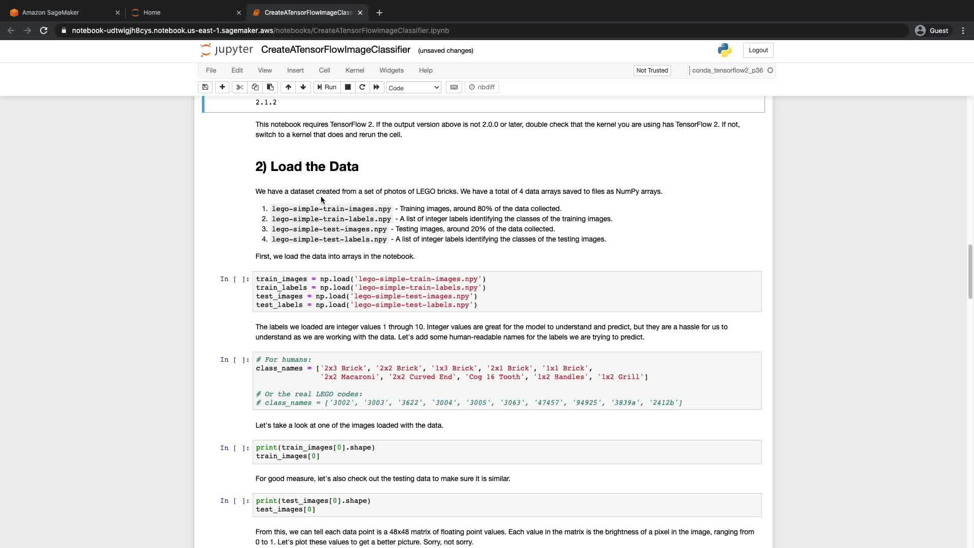Viewport: 974px width, 548px height.
Task: Restart the kernel icon
Action: (362, 87)
